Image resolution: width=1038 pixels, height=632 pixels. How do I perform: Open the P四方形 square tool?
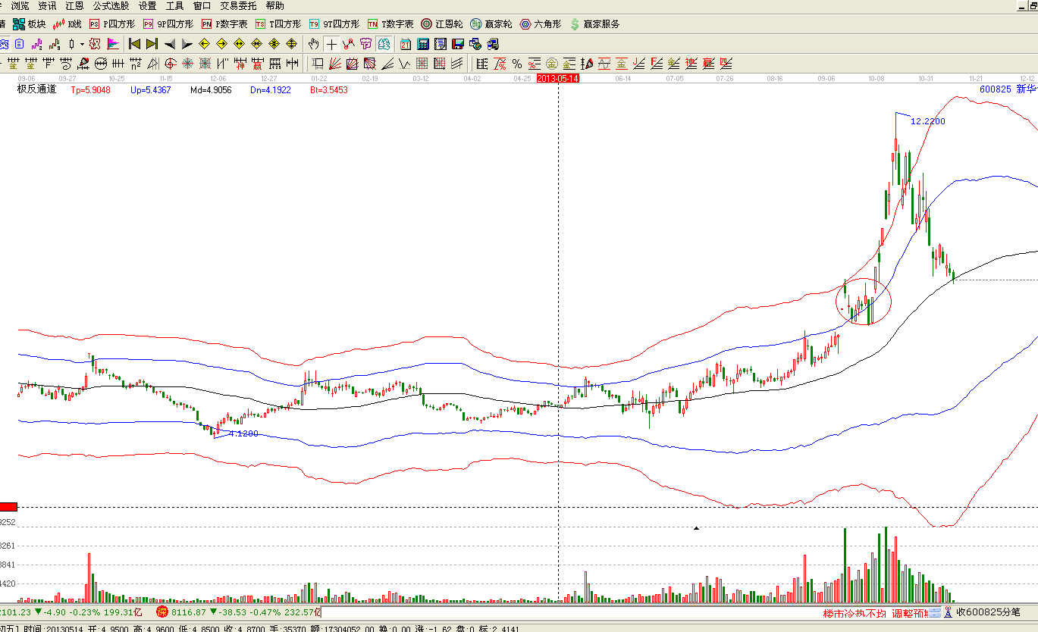pyautogui.click(x=111, y=24)
